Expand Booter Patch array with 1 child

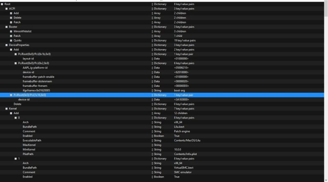coord(11,36)
